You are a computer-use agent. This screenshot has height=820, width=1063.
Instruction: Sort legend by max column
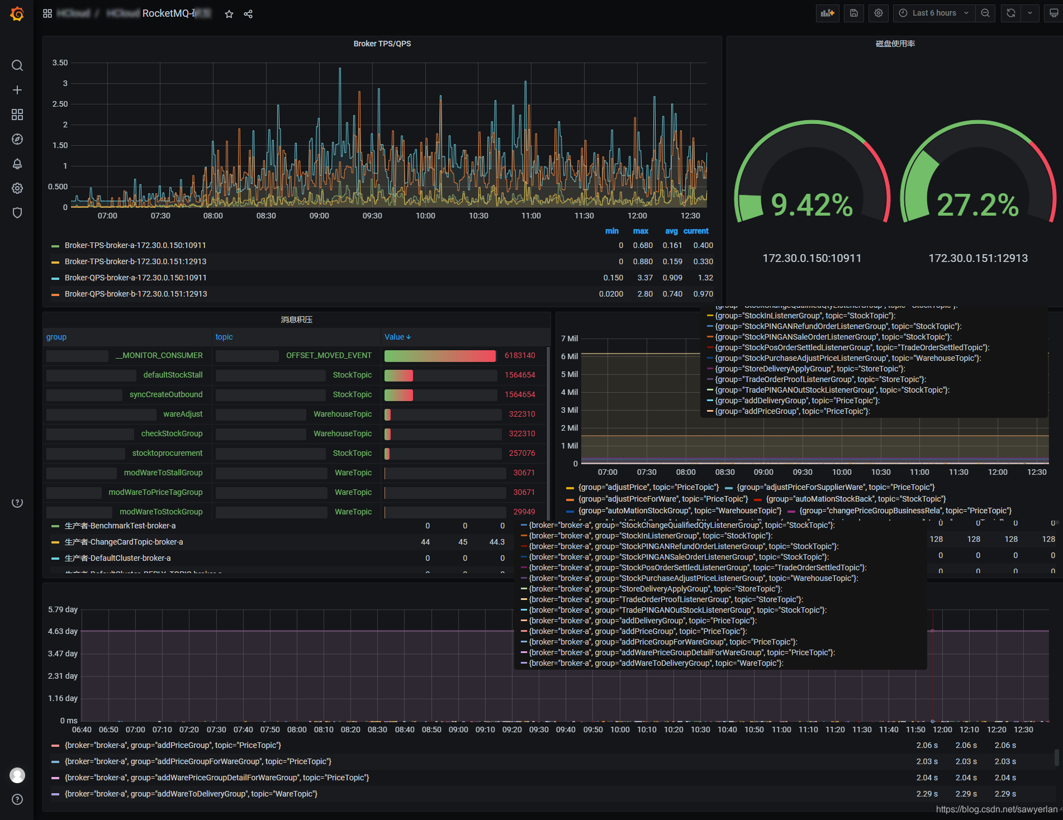(x=640, y=231)
